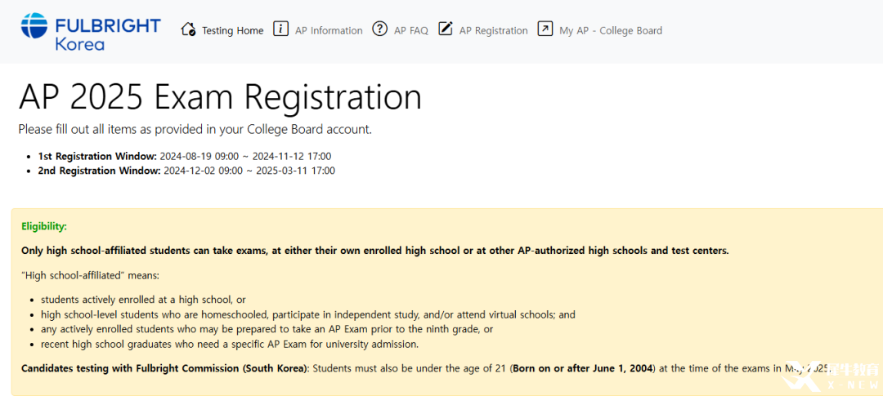Open the Testing Home menu item
This screenshot has width=883, height=396.
tap(232, 30)
